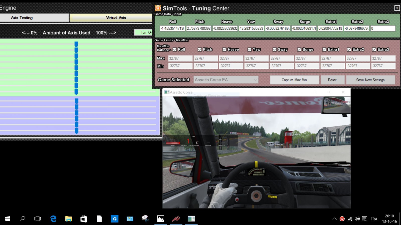Open Task View from the taskbar
The height and width of the screenshot is (225, 401).
(x=38, y=219)
